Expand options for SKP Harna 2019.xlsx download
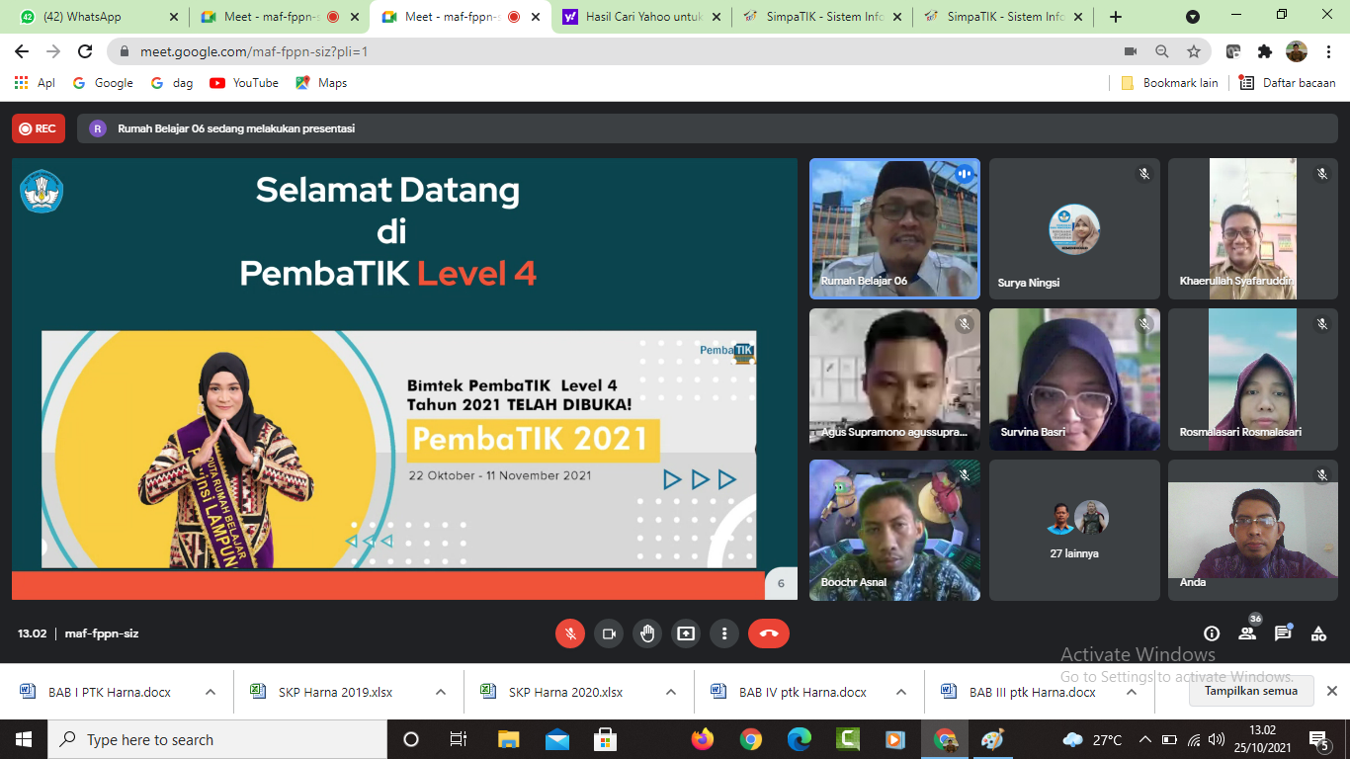Viewport: 1350px width, 759px height. point(441,692)
